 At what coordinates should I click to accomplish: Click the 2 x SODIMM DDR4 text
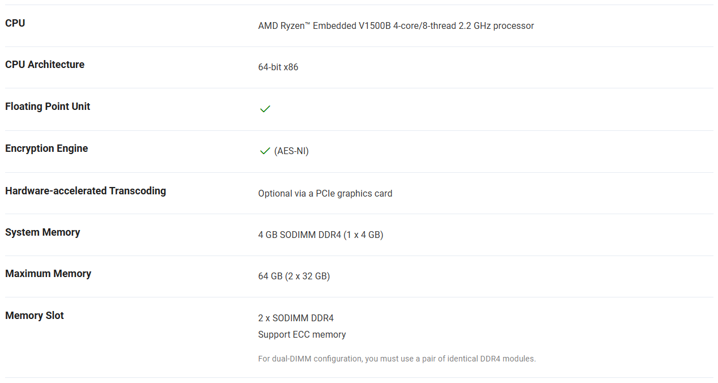[x=296, y=318]
